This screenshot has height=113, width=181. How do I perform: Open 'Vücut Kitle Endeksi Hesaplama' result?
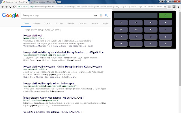53,112
